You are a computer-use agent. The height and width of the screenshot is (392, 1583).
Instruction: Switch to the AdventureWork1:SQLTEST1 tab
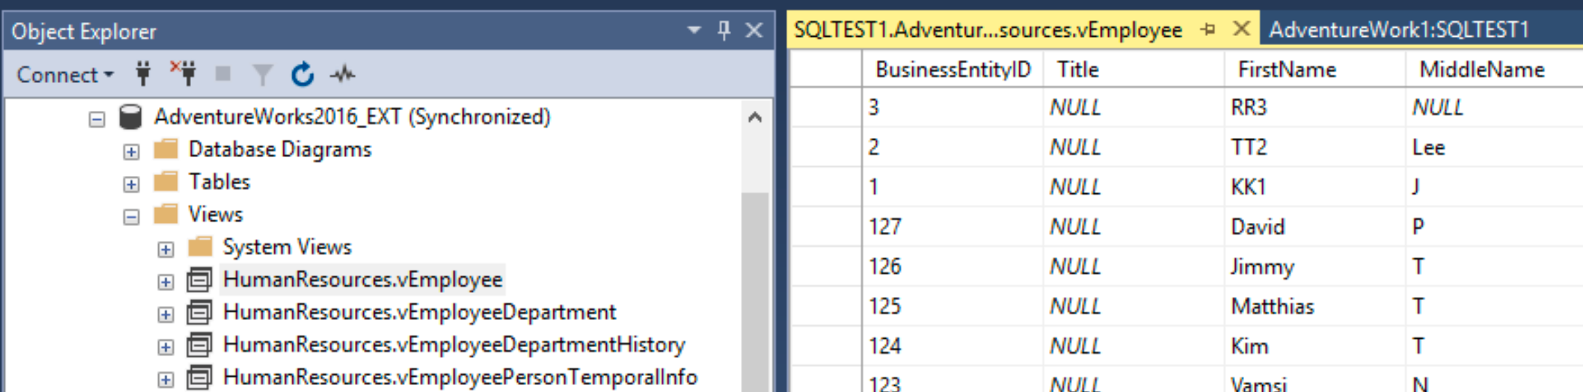pyautogui.click(x=1399, y=30)
